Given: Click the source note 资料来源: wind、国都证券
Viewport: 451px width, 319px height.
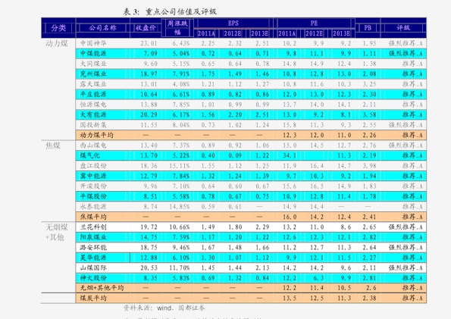Looking at the screenshot, I should 164,308.
